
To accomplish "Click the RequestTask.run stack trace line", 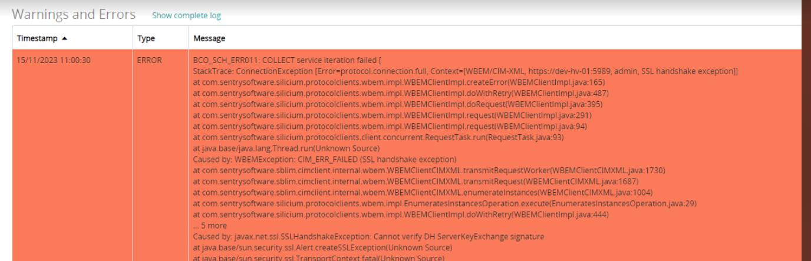I will (378, 137).
